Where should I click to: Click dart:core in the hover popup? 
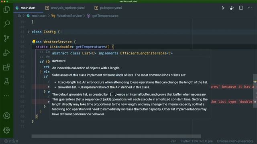click(x=59, y=61)
